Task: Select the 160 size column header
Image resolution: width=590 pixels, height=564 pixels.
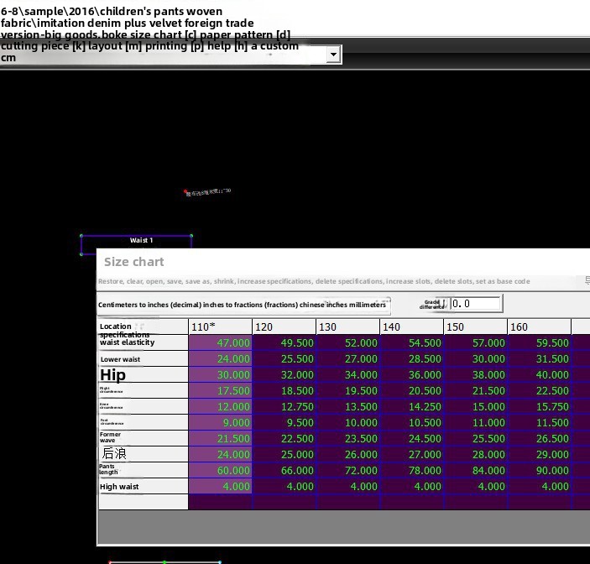Action: pyautogui.click(x=539, y=326)
